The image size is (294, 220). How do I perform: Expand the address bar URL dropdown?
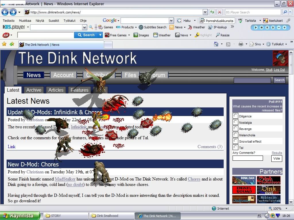(x=205, y=12)
